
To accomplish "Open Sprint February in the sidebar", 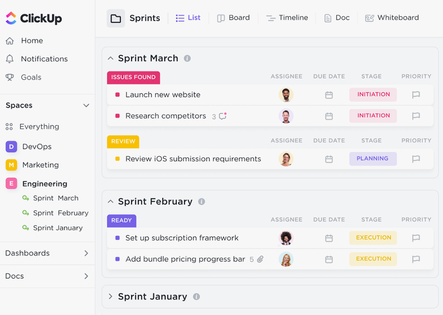I will 55,213.
